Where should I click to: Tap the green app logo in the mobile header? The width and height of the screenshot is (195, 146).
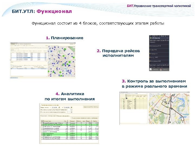[151, 38]
